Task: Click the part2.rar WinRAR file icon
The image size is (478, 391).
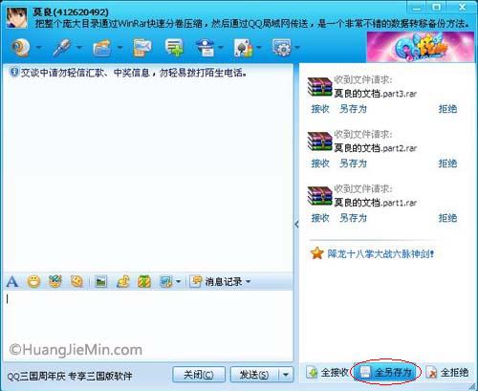Action: pos(320,141)
